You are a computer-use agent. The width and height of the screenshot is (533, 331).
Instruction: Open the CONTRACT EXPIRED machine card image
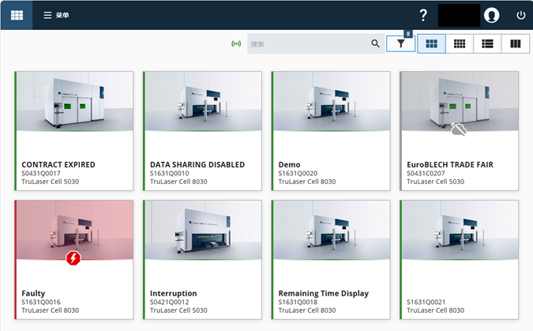click(75, 101)
